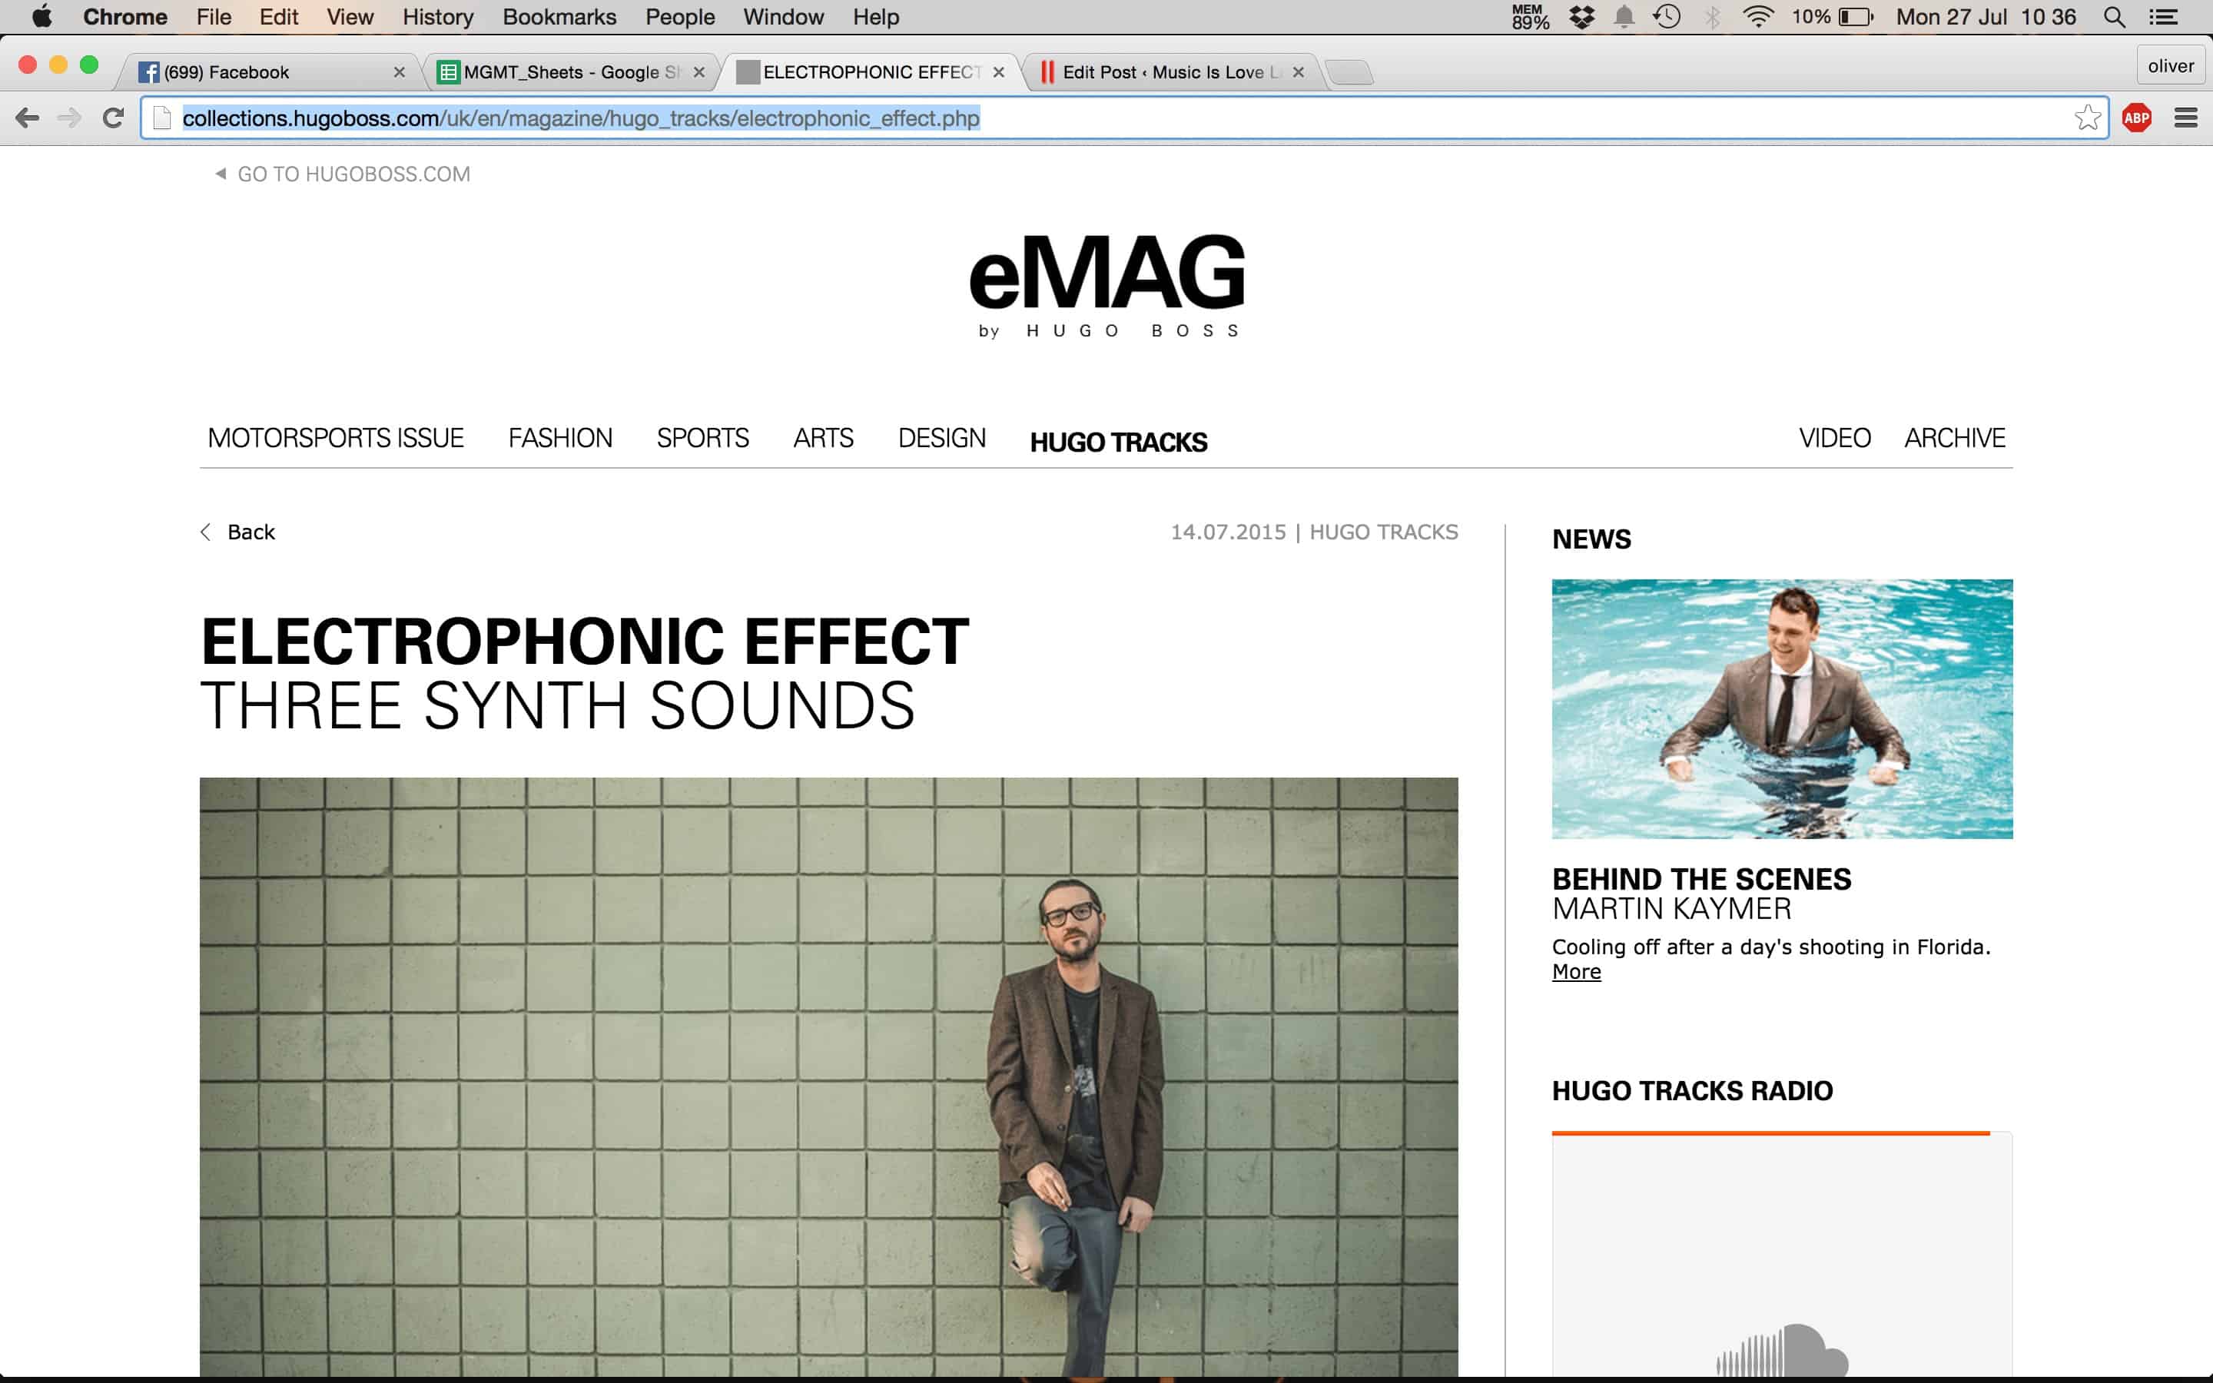The width and height of the screenshot is (2213, 1383).
Task: Click the Bluetooth menu bar icon
Action: click(x=1713, y=16)
